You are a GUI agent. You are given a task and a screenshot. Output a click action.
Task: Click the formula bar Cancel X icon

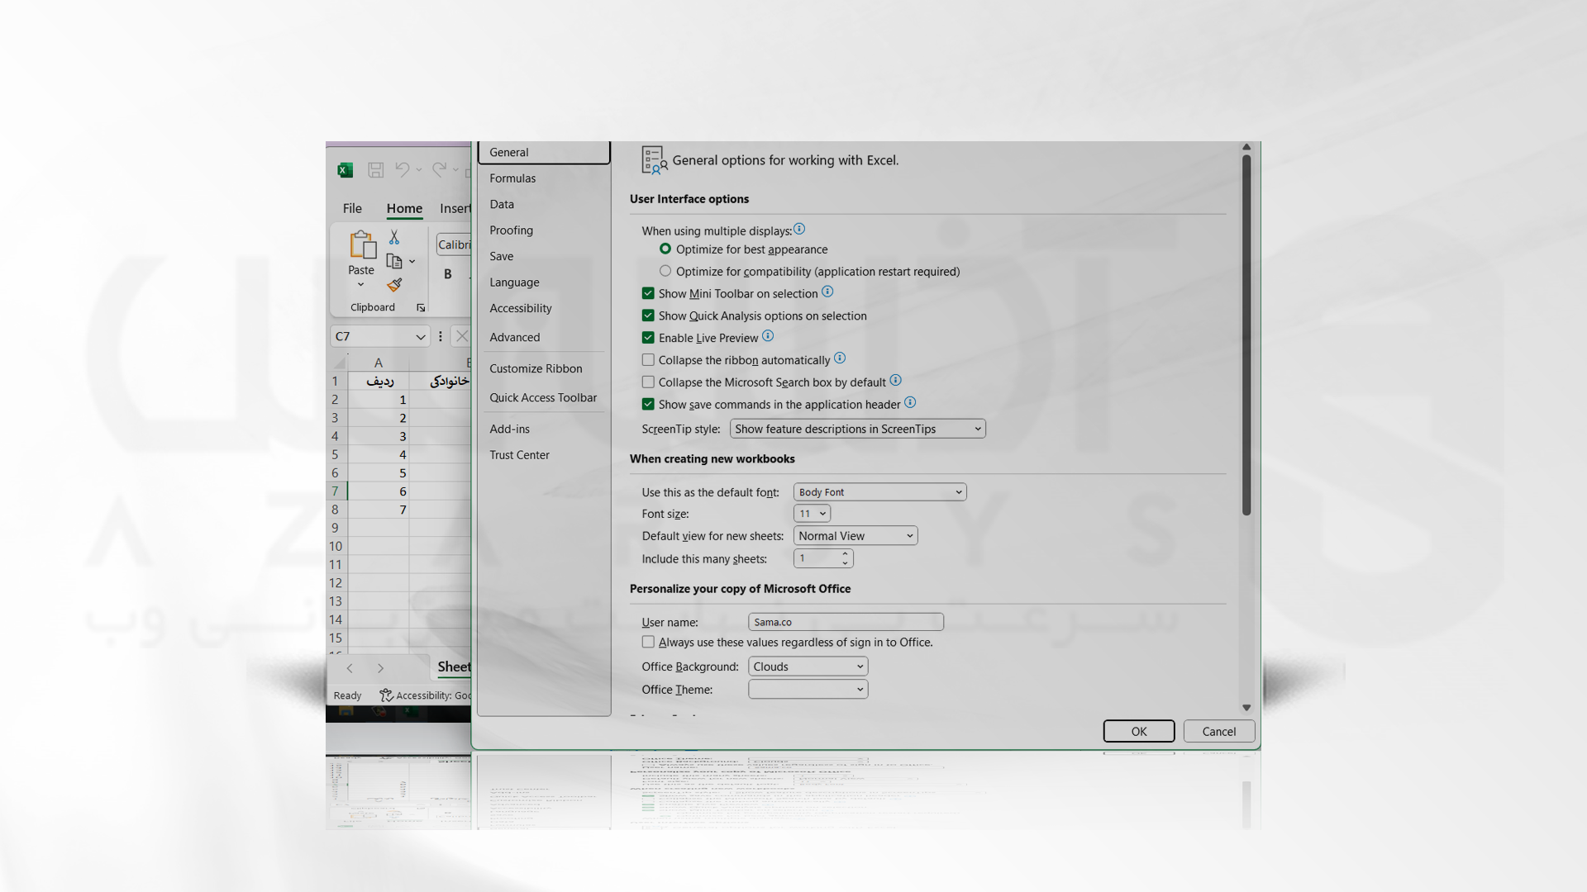(x=462, y=336)
